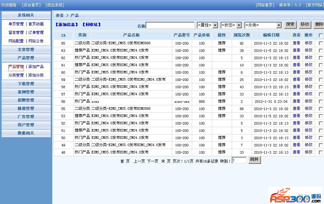Tick the select-all checkbox in table header
Viewport: 324px width, 204px height.
click(321, 35)
